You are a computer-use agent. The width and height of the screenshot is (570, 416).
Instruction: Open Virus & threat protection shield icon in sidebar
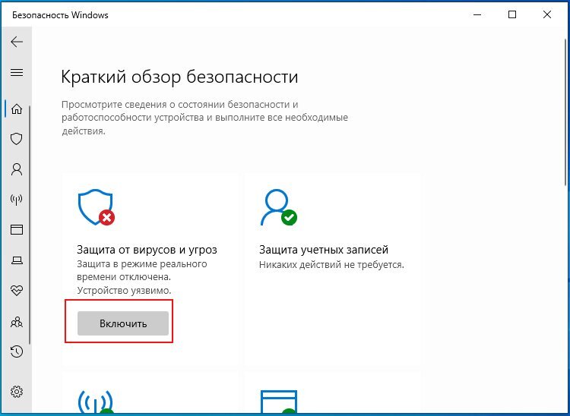tap(17, 139)
